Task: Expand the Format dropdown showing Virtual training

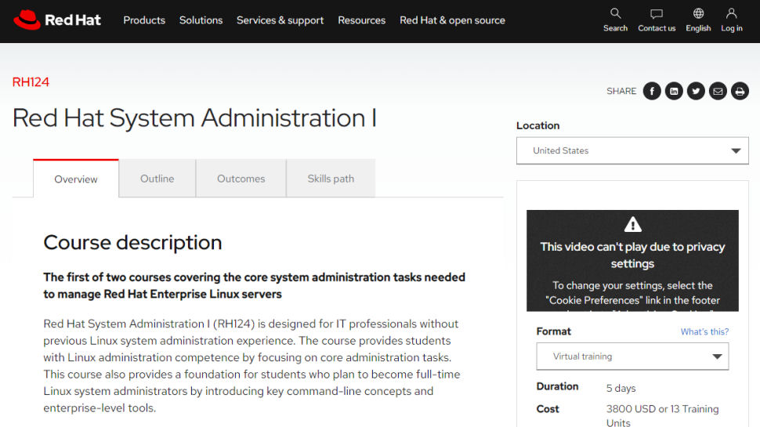Action: [632, 356]
